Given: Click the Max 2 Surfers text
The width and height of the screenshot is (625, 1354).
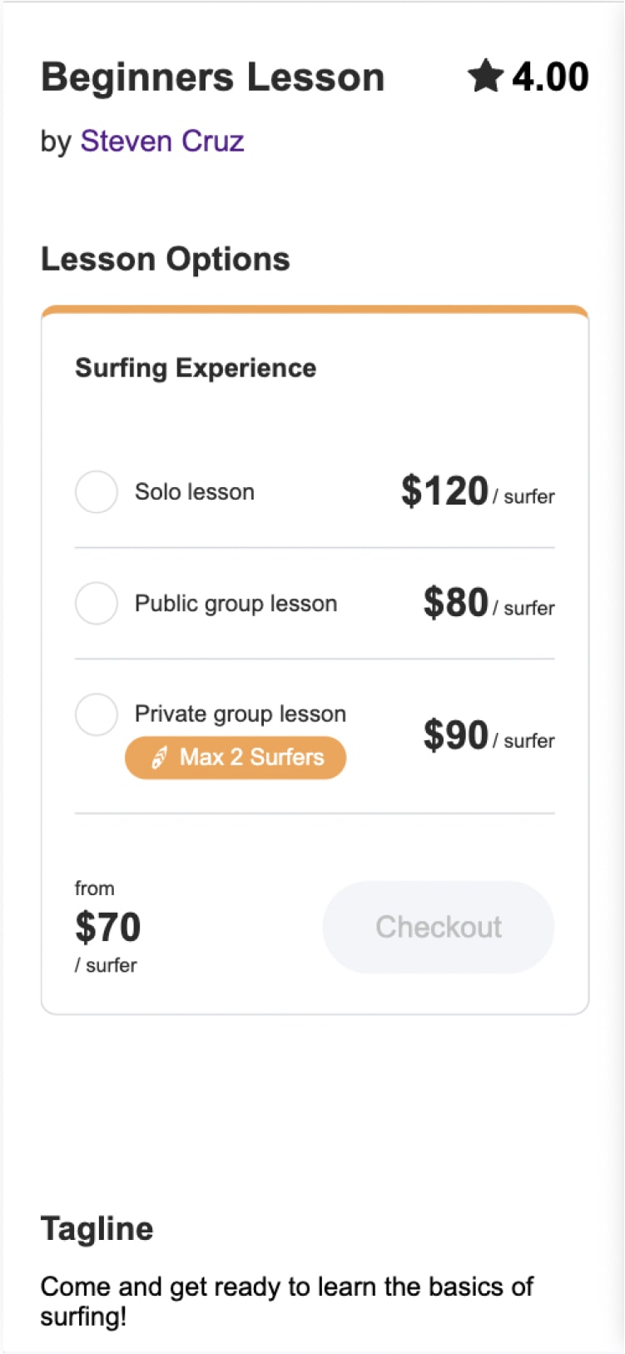Looking at the screenshot, I should click(x=251, y=757).
